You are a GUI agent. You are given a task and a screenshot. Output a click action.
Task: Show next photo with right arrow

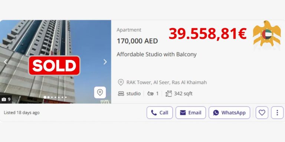coord(105,62)
